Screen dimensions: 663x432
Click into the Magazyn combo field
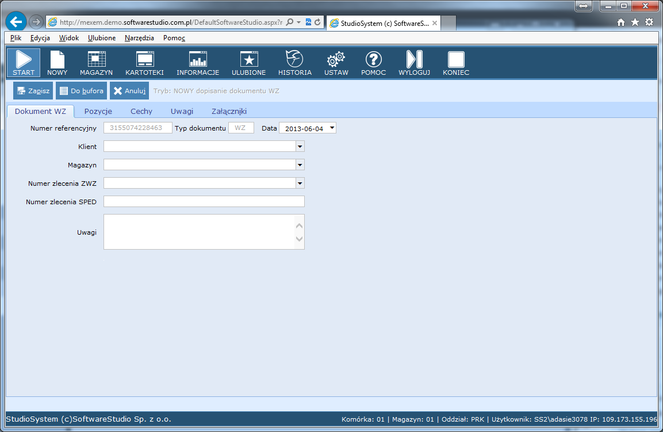[x=200, y=165]
